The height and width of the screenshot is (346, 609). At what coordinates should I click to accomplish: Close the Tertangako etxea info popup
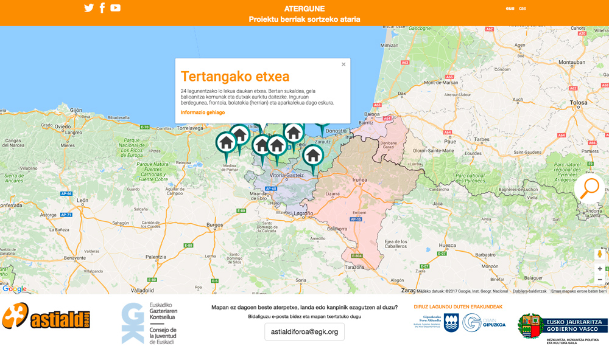point(343,64)
